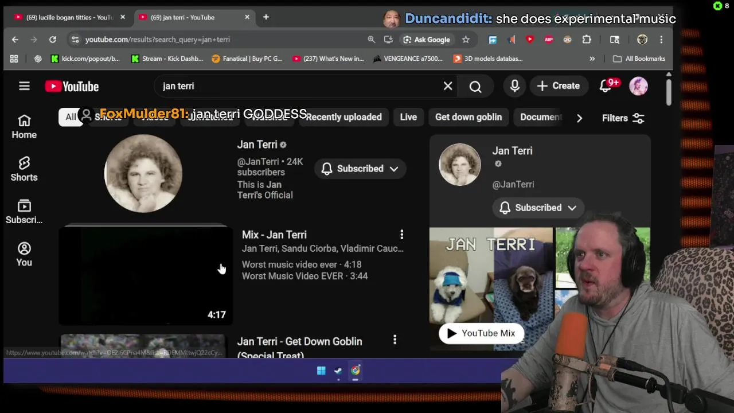Click the install app icon in the address bar

[388, 40]
